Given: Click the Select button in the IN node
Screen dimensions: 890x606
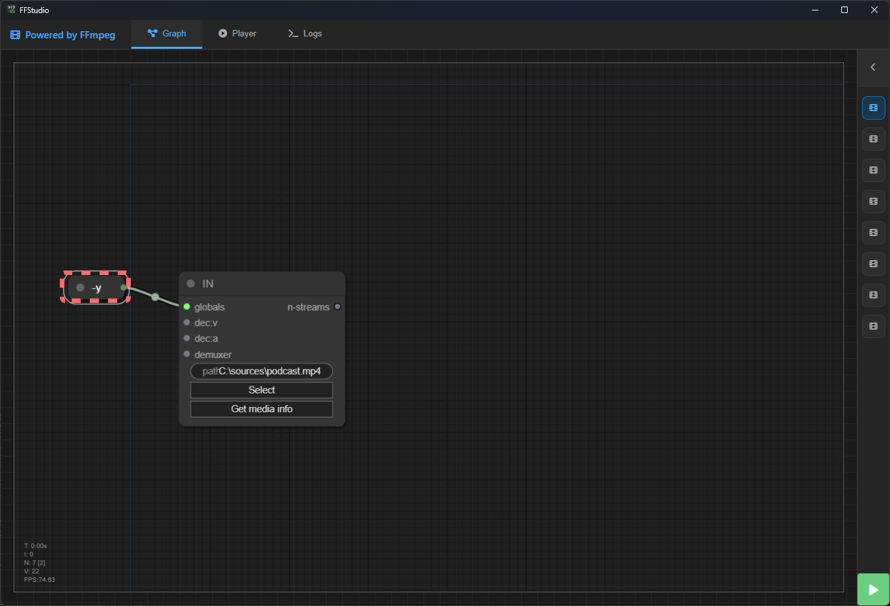Looking at the screenshot, I should coord(262,390).
